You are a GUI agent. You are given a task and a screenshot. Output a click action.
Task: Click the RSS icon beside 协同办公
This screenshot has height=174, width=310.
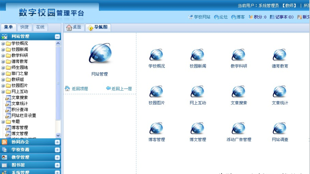point(4,142)
